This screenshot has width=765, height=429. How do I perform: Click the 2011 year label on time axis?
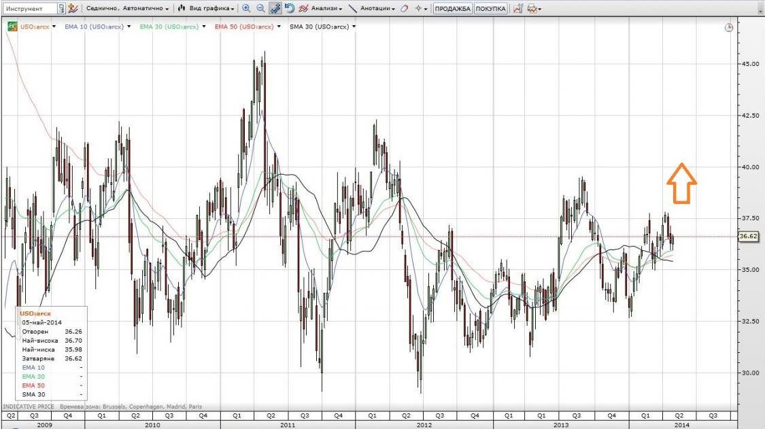[288, 425]
